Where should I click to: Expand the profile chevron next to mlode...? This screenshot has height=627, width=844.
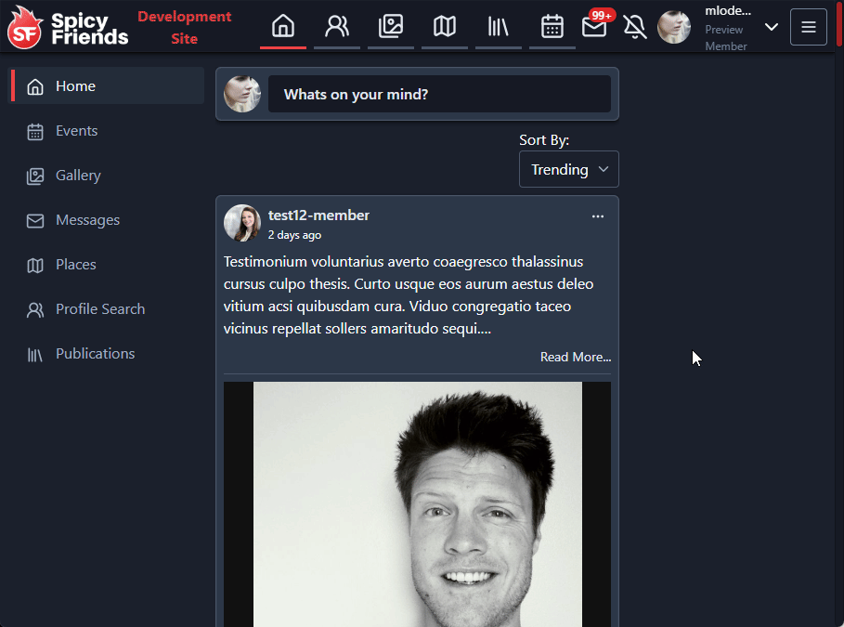coord(772,27)
